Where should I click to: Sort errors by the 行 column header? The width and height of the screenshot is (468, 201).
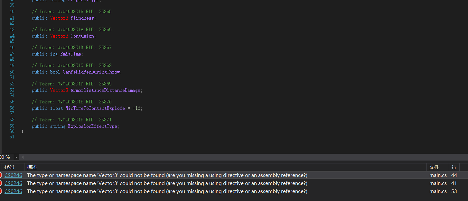coord(454,167)
